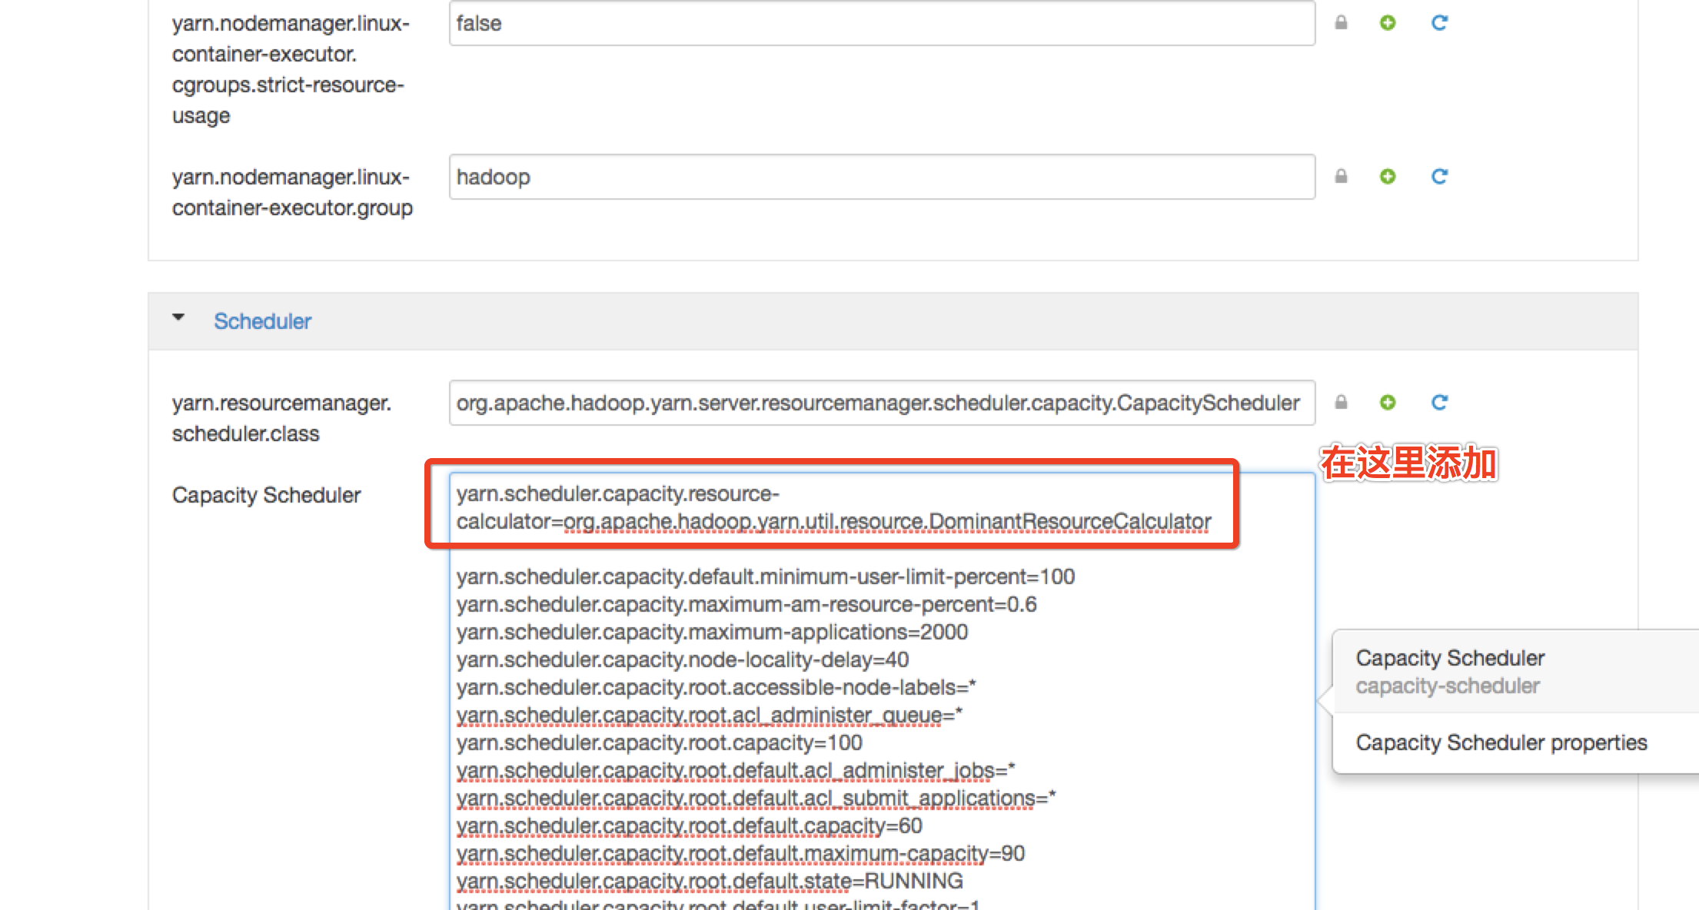Reset linux-container-executor.group to default value

1438,176
